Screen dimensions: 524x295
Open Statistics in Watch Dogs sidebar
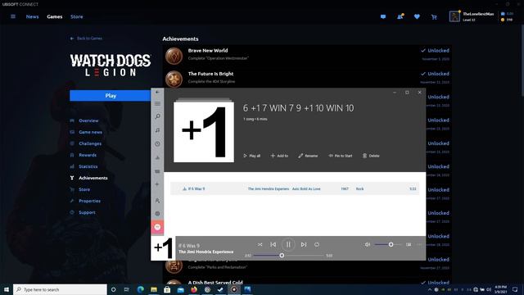tap(88, 166)
